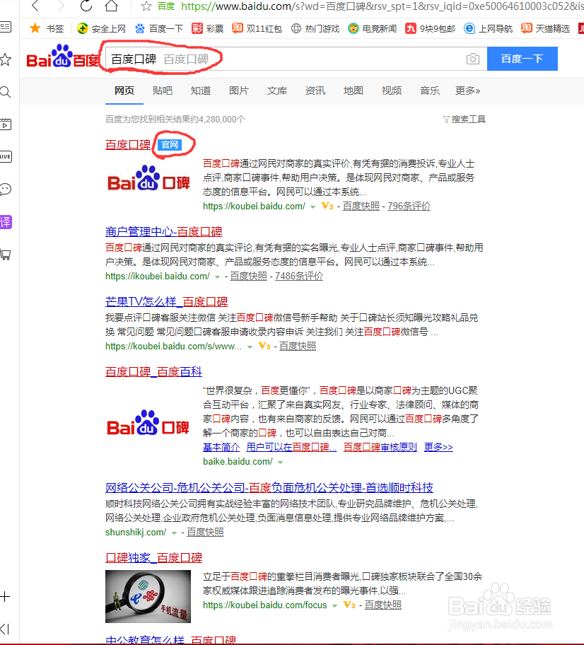Open the sidebar translate 译 icon
The height and width of the screenshot is (645, 584).
(x=6, y=222)
